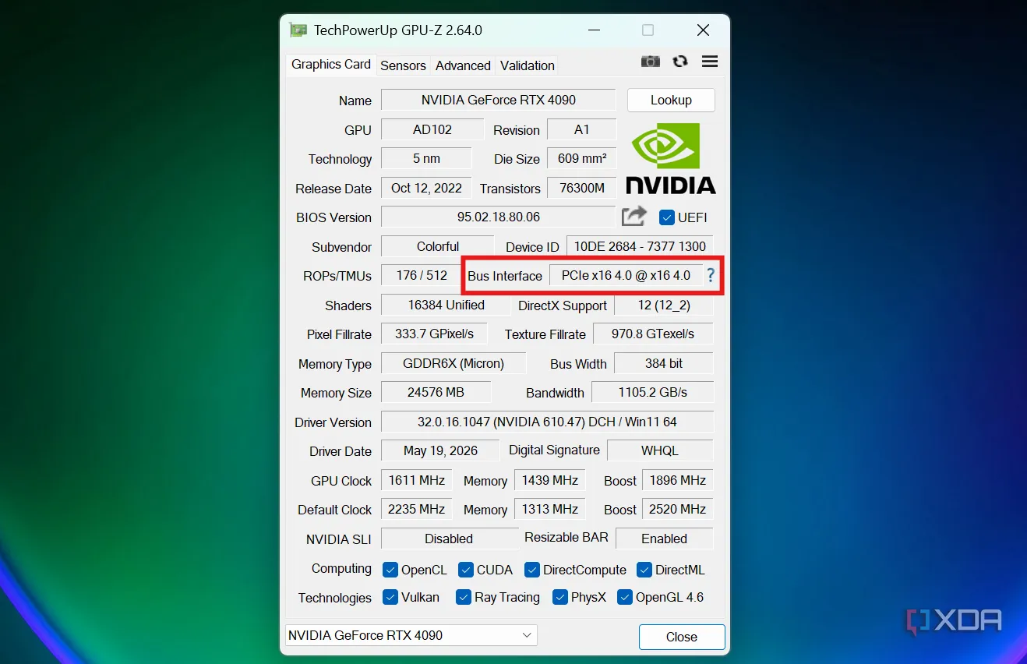
Task: Toggle the DirectCompute checkbox
Action: click(x=532, y=570)
